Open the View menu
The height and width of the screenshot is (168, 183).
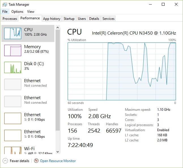(x=31, y=12)
